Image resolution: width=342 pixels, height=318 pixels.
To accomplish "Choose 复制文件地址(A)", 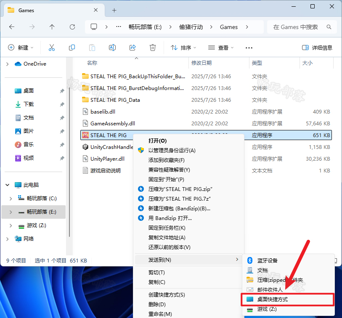I will click(188, 238).
